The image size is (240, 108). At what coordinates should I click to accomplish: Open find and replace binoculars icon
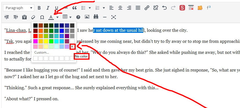pos(96,17)
